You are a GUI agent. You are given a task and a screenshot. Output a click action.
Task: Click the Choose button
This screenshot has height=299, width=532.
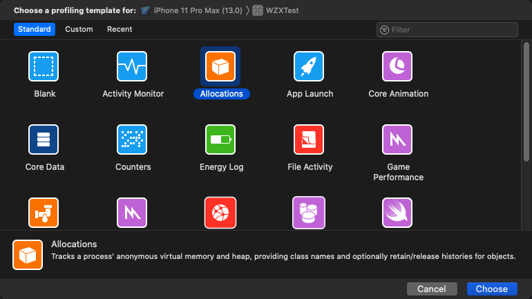coord(492,289)
